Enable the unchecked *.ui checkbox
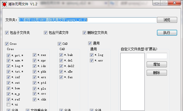 coord(8,104)
